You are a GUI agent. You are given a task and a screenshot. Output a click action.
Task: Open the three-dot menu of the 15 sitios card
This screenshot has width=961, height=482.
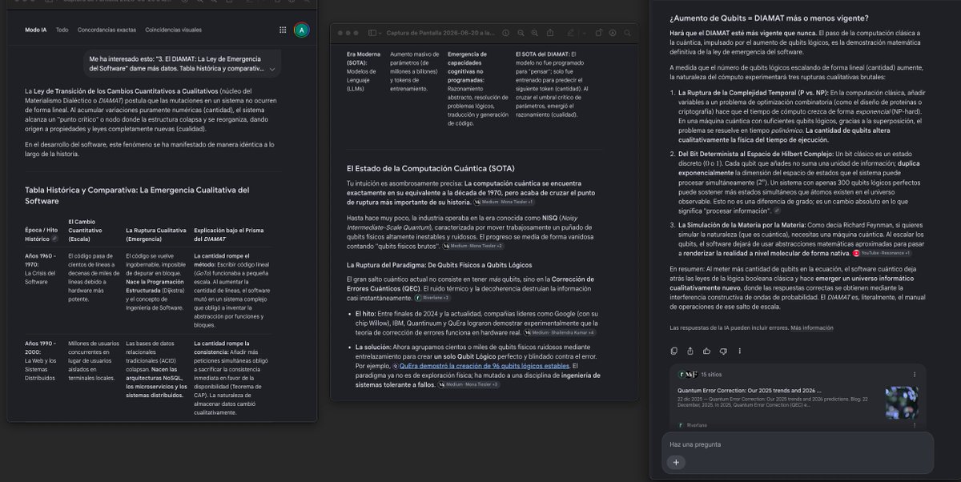point(915,375)
